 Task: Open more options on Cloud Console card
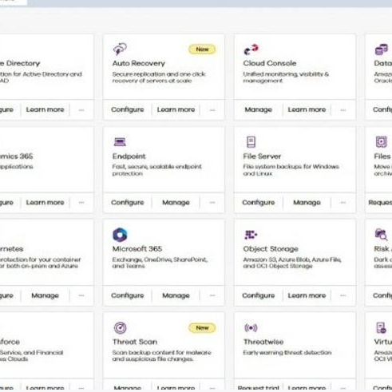tap(343, 109)
